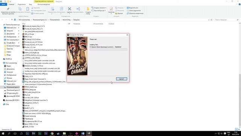Click Локальный диск (C:) in address breadcrumb
The height and width of the screenshot is (136, 241).
pyautogui.click(x=40, y=20)
